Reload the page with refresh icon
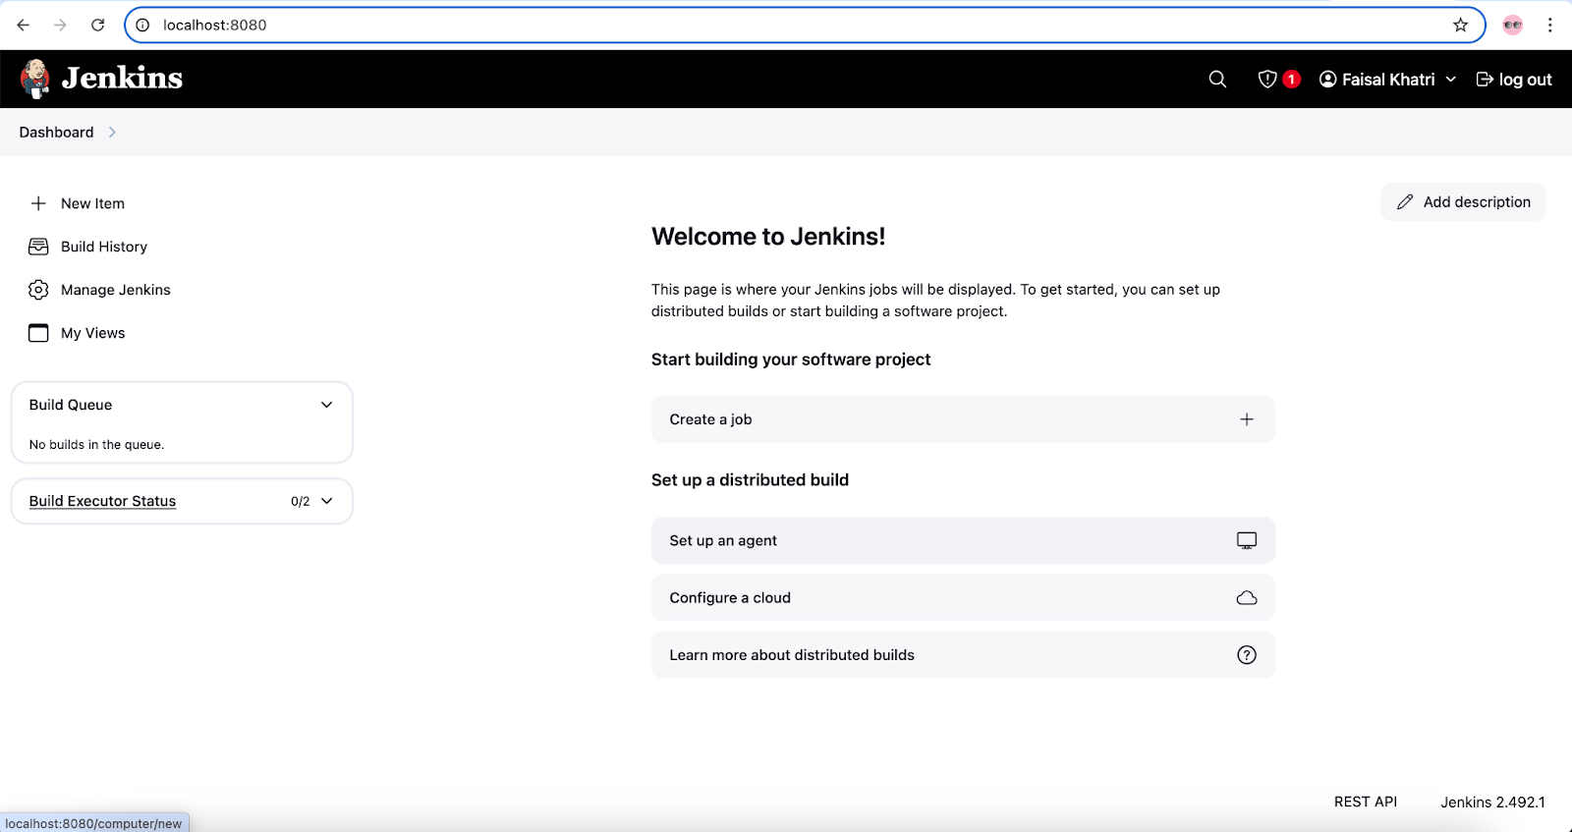 (x=97, y=25)
